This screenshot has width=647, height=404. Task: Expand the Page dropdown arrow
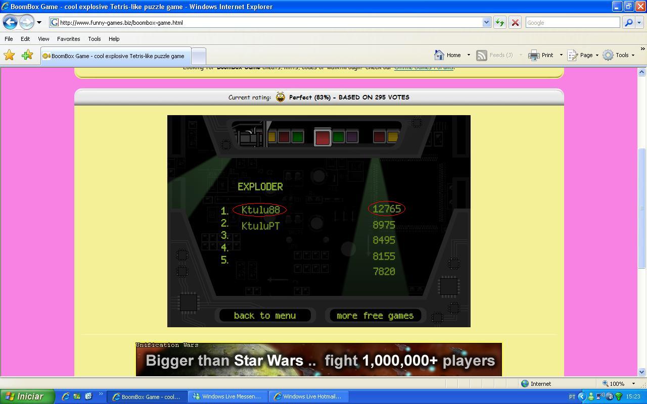(596, 55)
